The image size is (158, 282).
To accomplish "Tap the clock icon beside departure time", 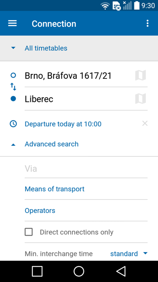I will [x=13, y=124].
